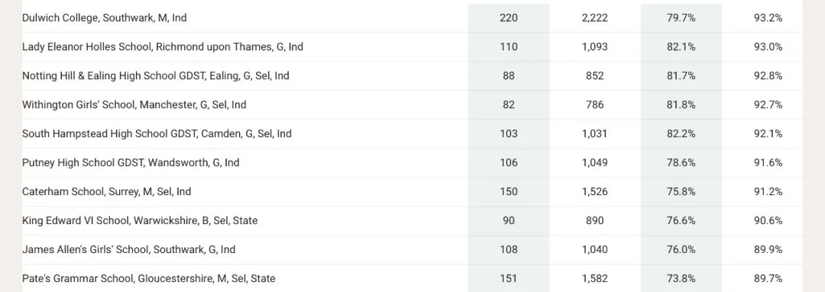Select the 93.2% percentage cell
825x292 pixels.
pos(768,18)
